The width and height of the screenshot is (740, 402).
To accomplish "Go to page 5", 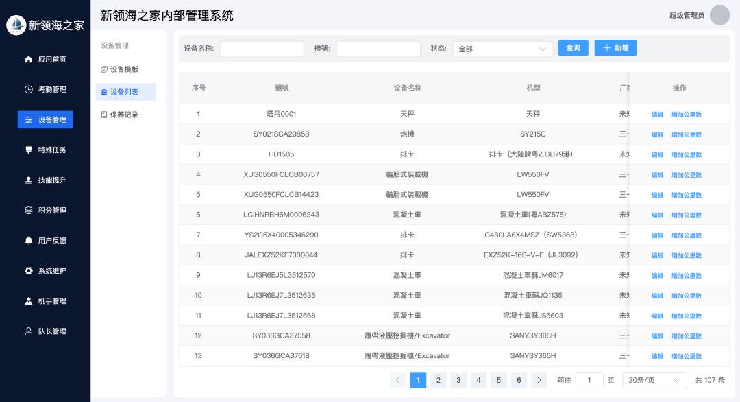I will click(x=499, y=380).
